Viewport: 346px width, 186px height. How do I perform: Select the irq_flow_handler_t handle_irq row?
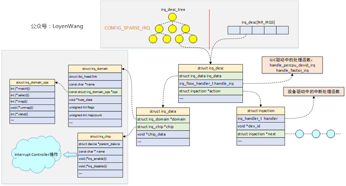pyautogui.click(x=210, y=84)
